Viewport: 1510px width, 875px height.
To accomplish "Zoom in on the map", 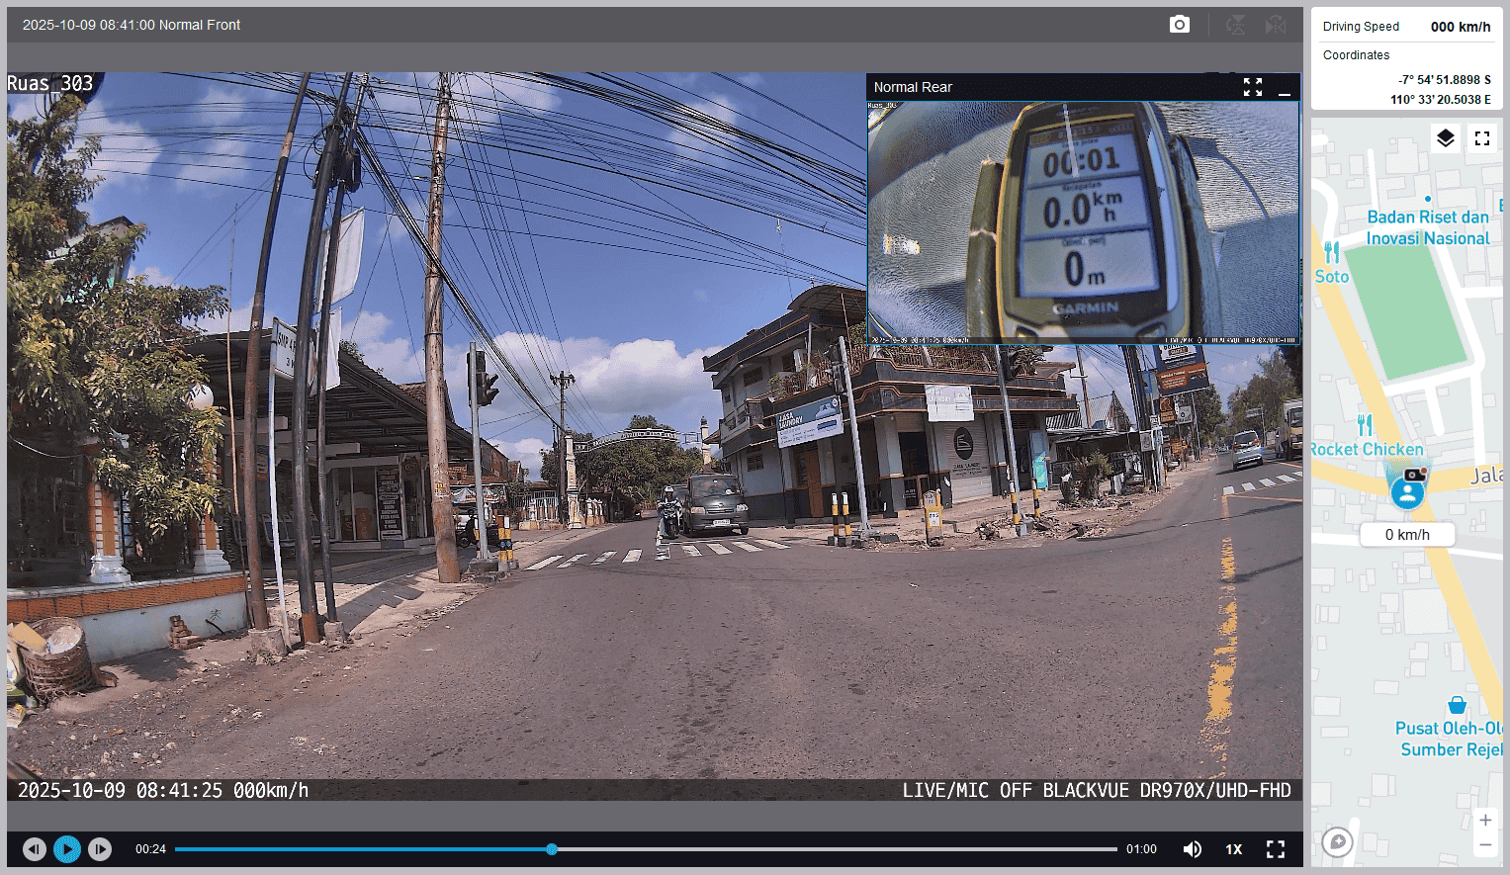I will [x=1485, y=820].
